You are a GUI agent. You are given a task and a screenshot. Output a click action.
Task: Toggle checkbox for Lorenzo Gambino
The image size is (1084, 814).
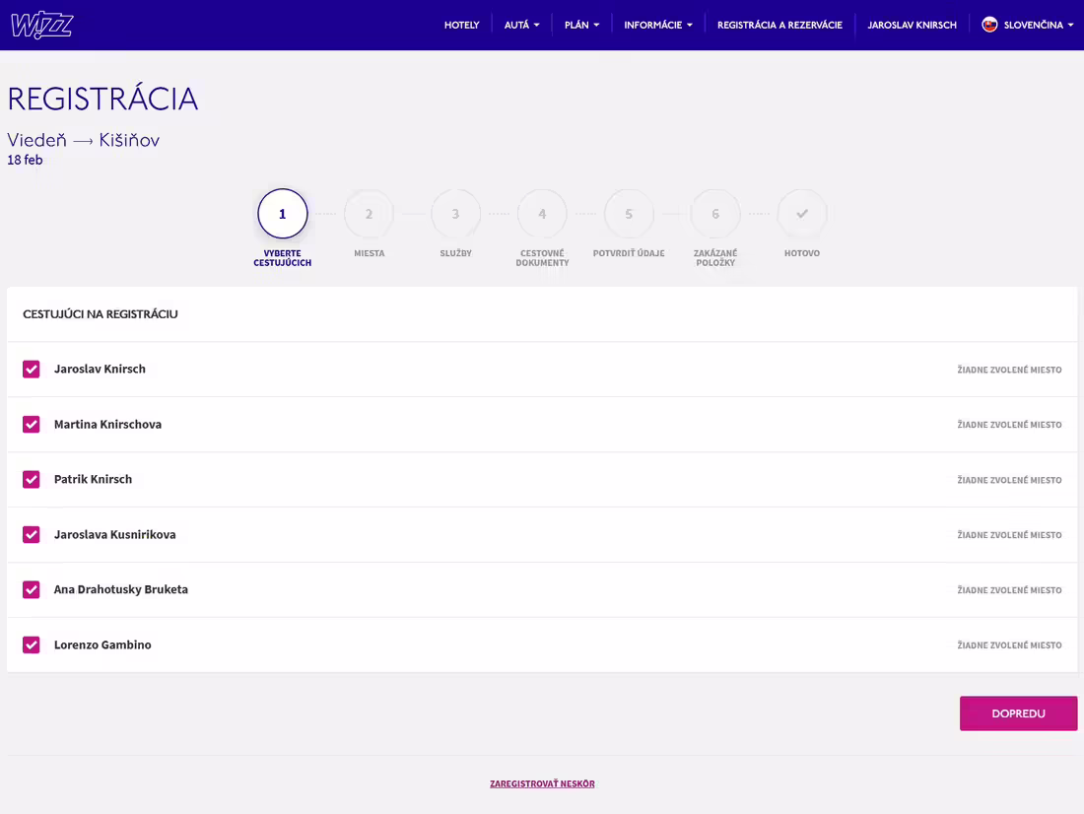click(32, 644)
